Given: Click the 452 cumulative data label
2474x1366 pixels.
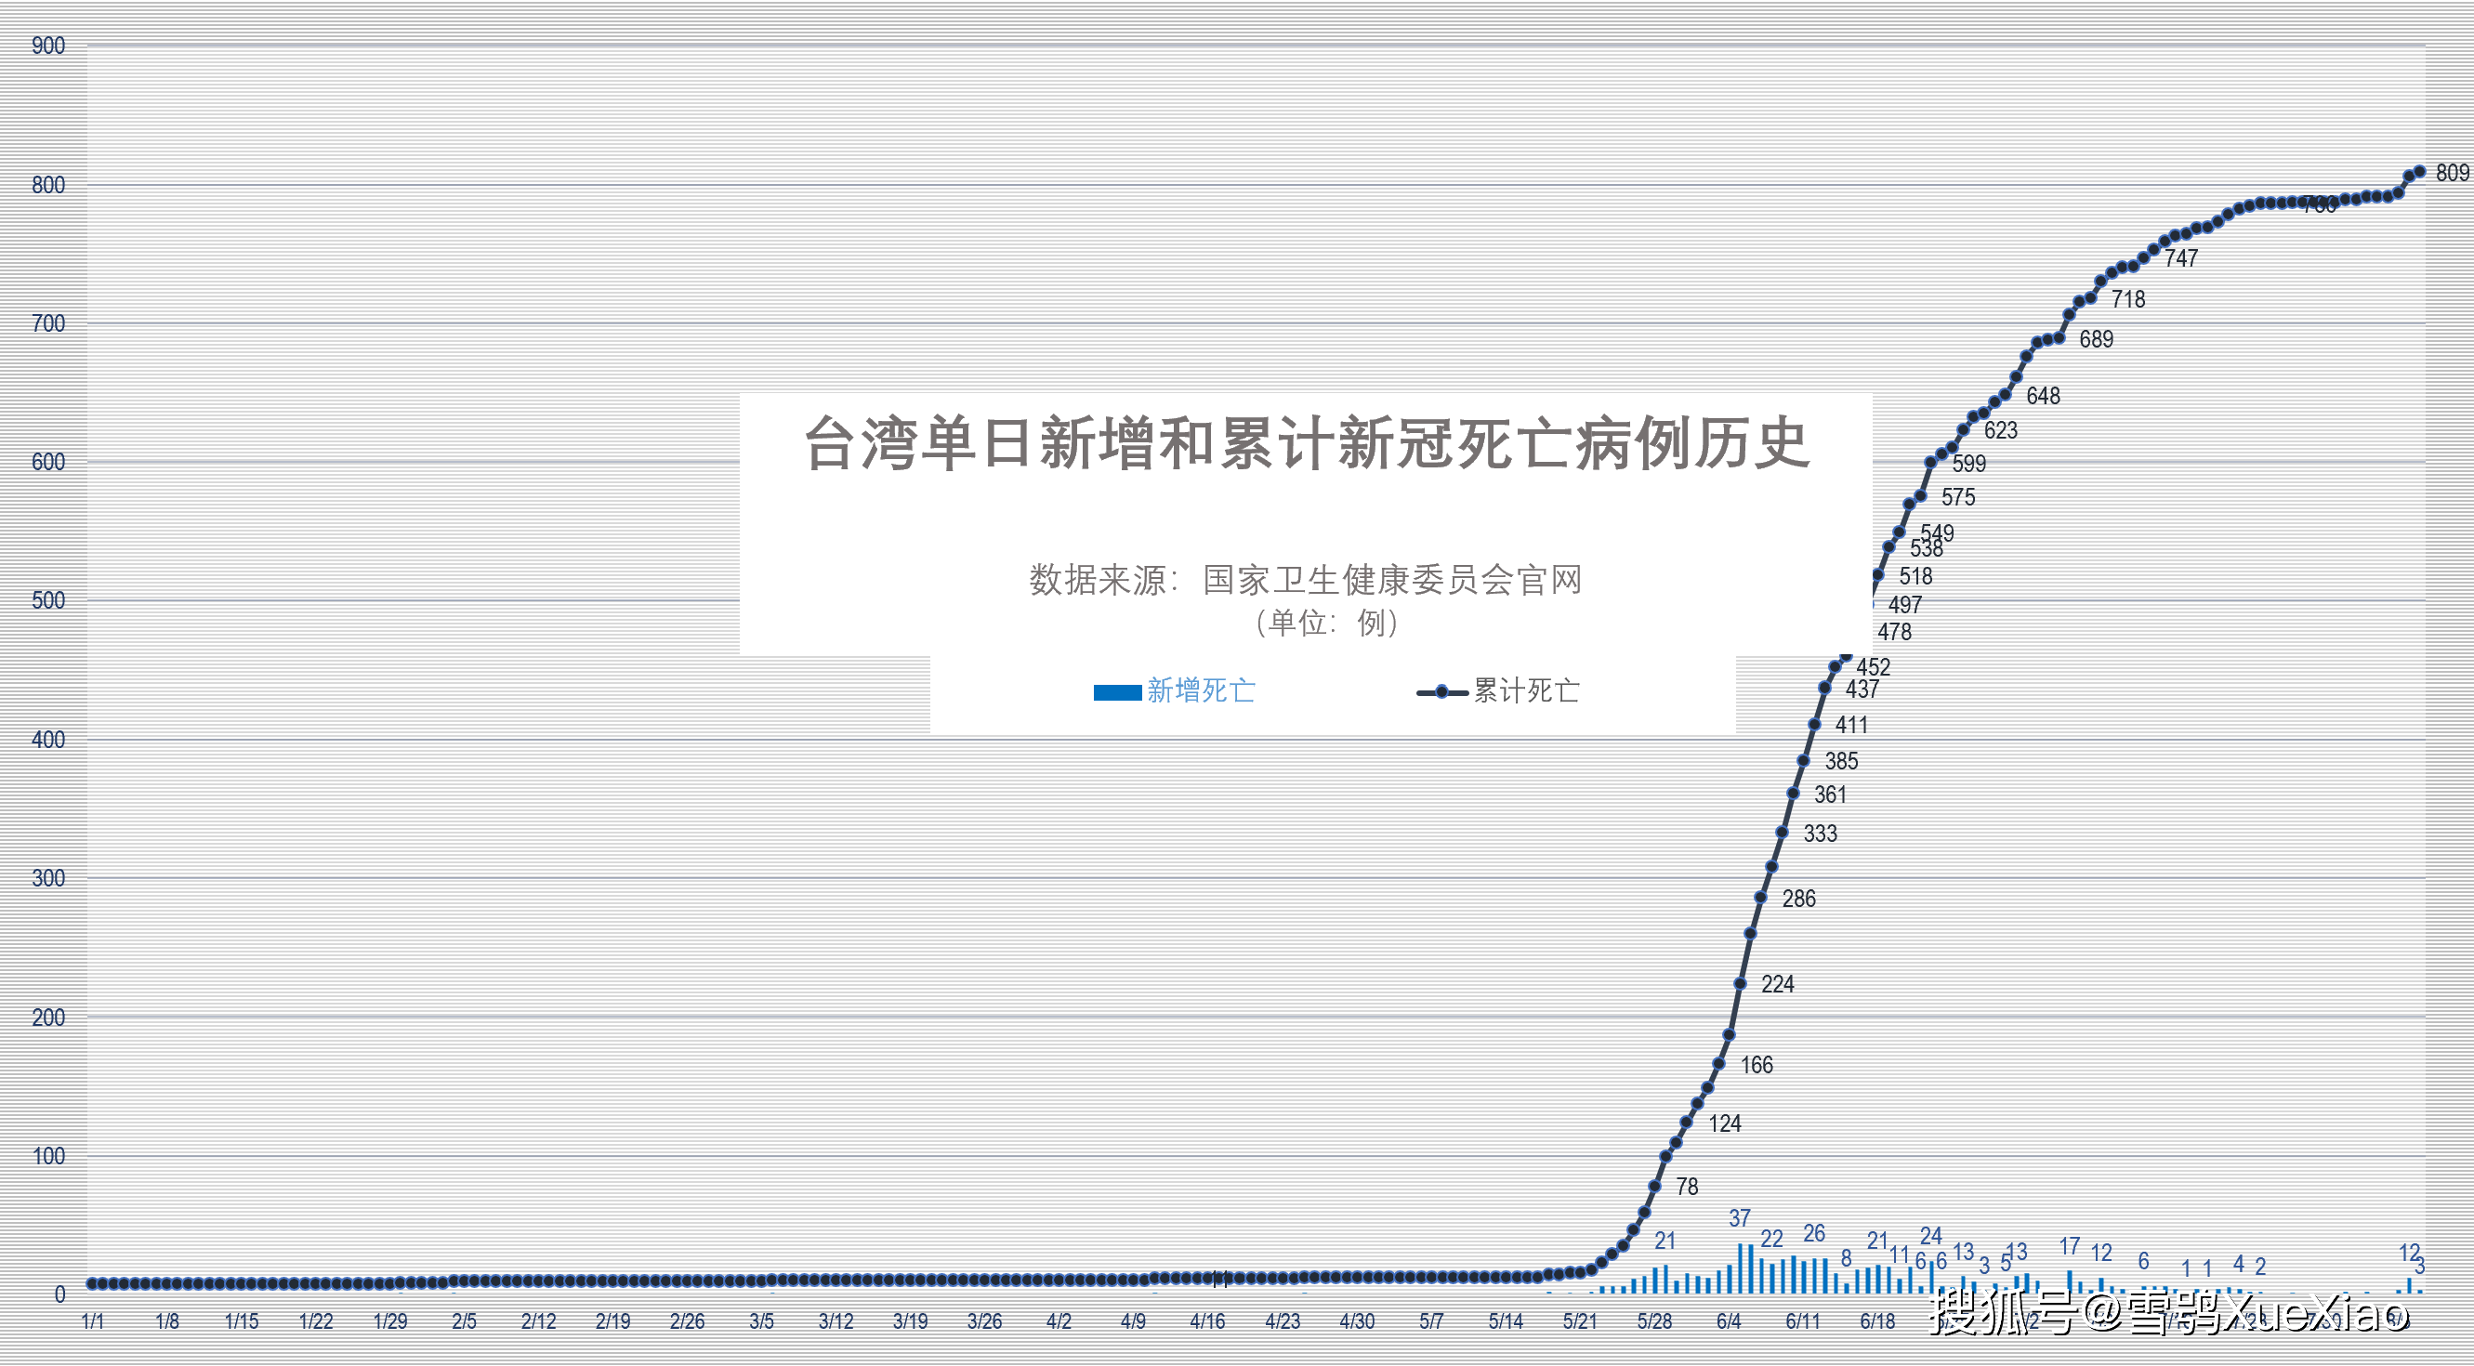Looking at the screenshot, I should pyautogui.click(x=1874, y=667).
